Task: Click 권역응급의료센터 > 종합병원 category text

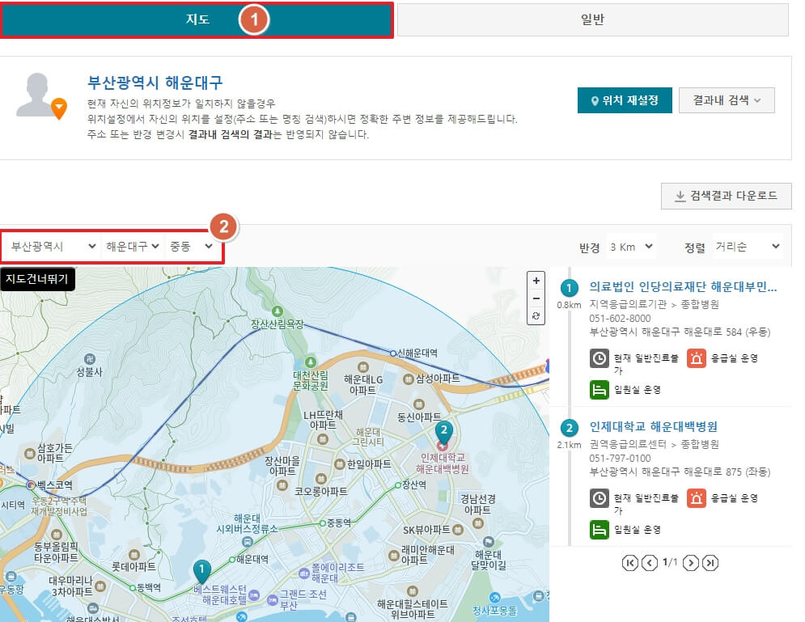Action: click(x=654, y=444)
